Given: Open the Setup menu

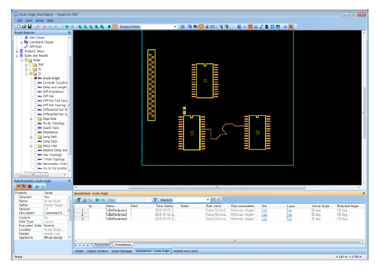Looking at the screenshot, I should (x=40, y=20).
